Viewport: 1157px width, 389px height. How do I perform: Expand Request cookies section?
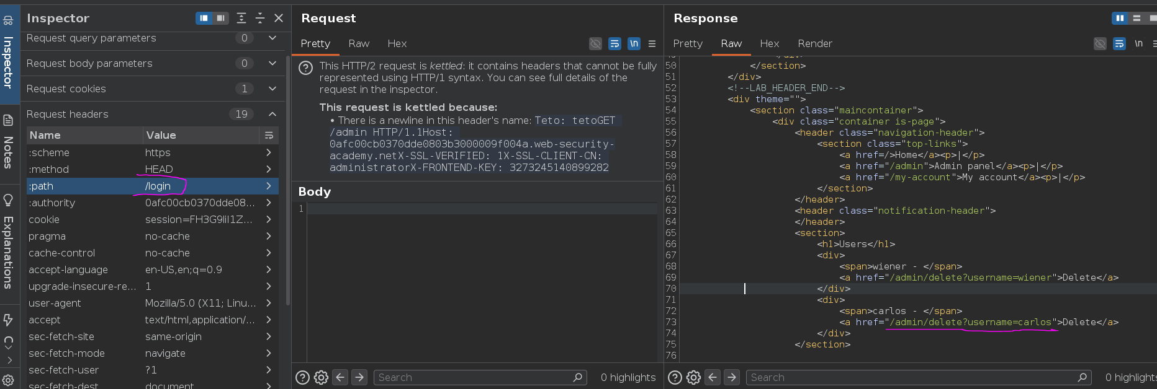point(272,89)
